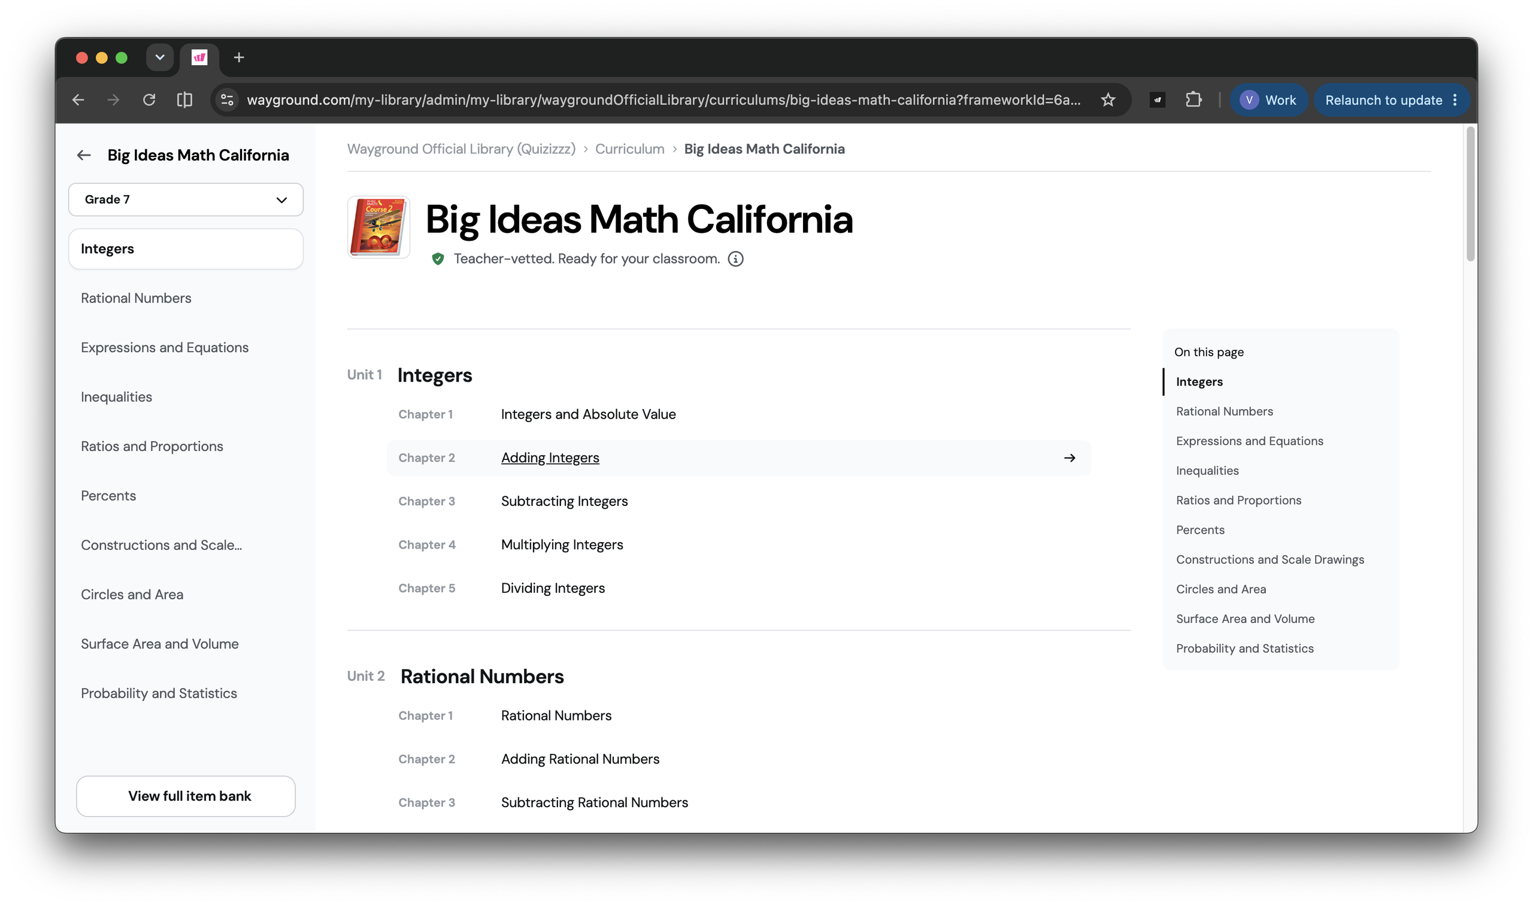Select Constructions and Scale… in left sidebar

(x=162, y=545)
